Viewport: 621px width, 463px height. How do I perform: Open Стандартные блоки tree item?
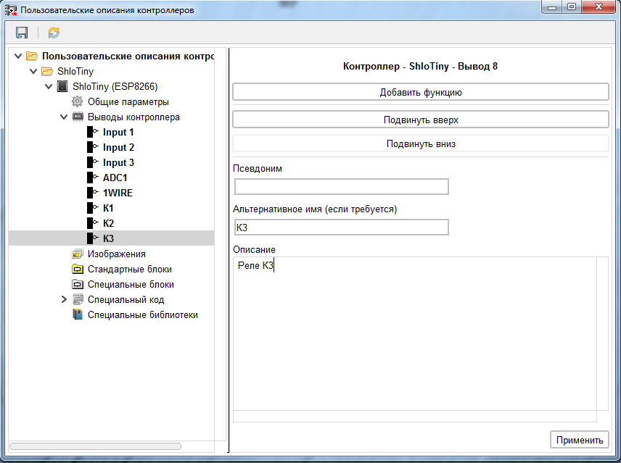[x=130, y=270]
